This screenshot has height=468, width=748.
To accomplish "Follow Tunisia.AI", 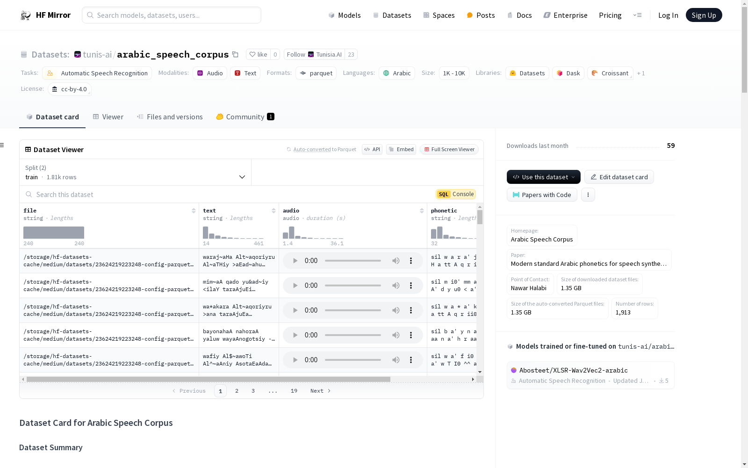I will [x=315, y=55].
